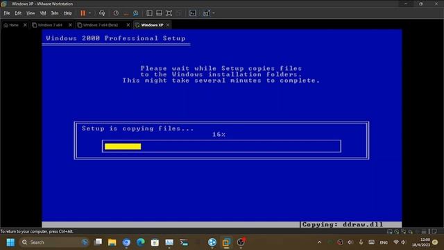The width and height of the screenshot is (444, 250).
Task: Close the Windows 7 x64 tab
Action: click(70, 25)
